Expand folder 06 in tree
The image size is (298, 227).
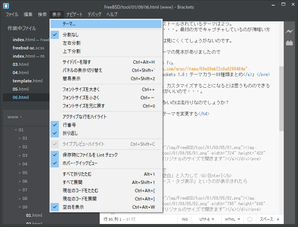[20, 181]
